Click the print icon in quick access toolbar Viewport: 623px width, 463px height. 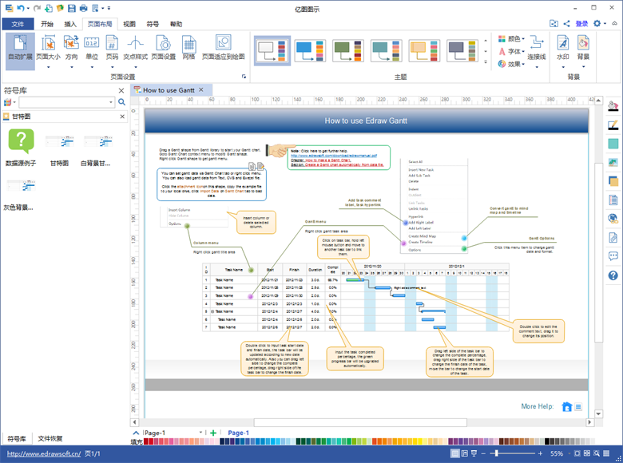coord(83,8)
